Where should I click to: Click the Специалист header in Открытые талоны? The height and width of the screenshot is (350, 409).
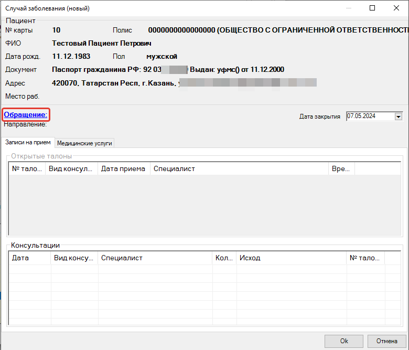239,168
